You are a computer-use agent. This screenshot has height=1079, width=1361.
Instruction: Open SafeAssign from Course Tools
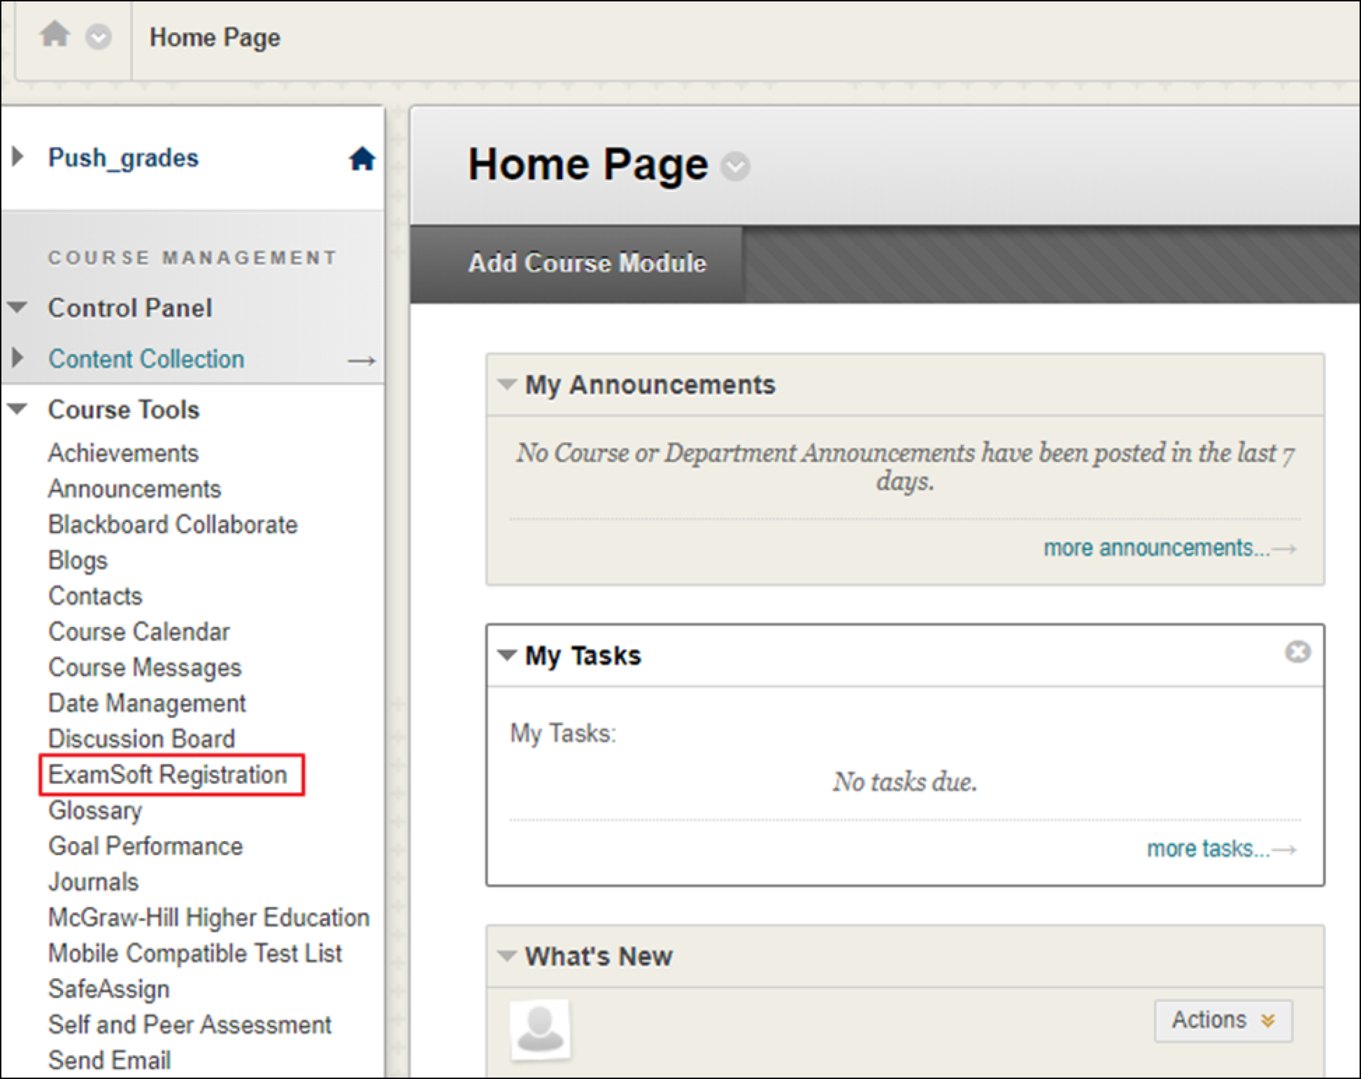tap(108, 989)
